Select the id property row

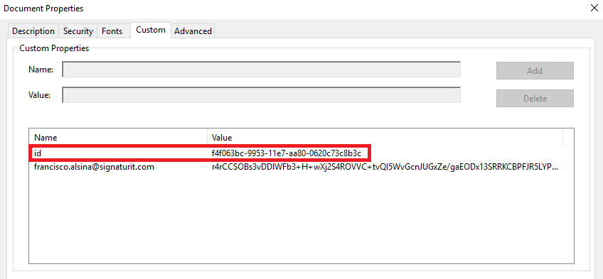click(200, 153)
